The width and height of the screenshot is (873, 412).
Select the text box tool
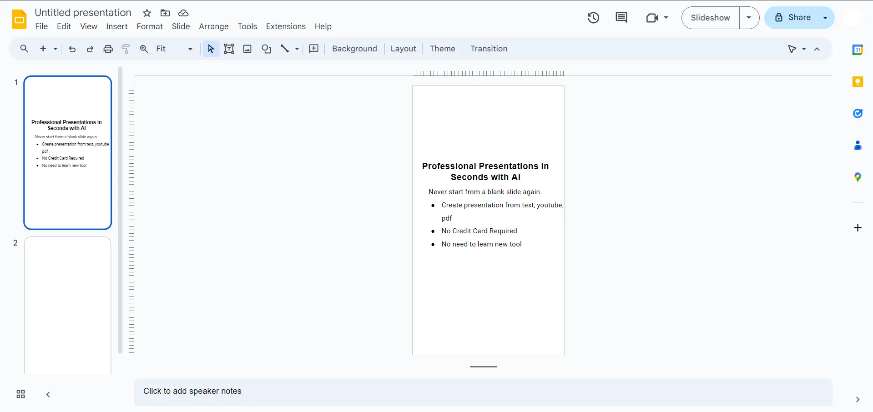[x=229, y=49]
